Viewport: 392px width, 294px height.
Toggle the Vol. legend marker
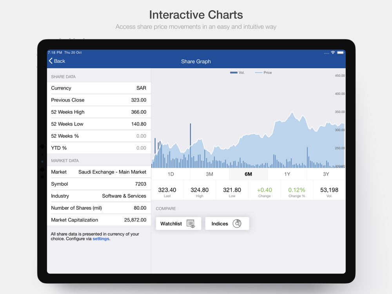[234, 73]
